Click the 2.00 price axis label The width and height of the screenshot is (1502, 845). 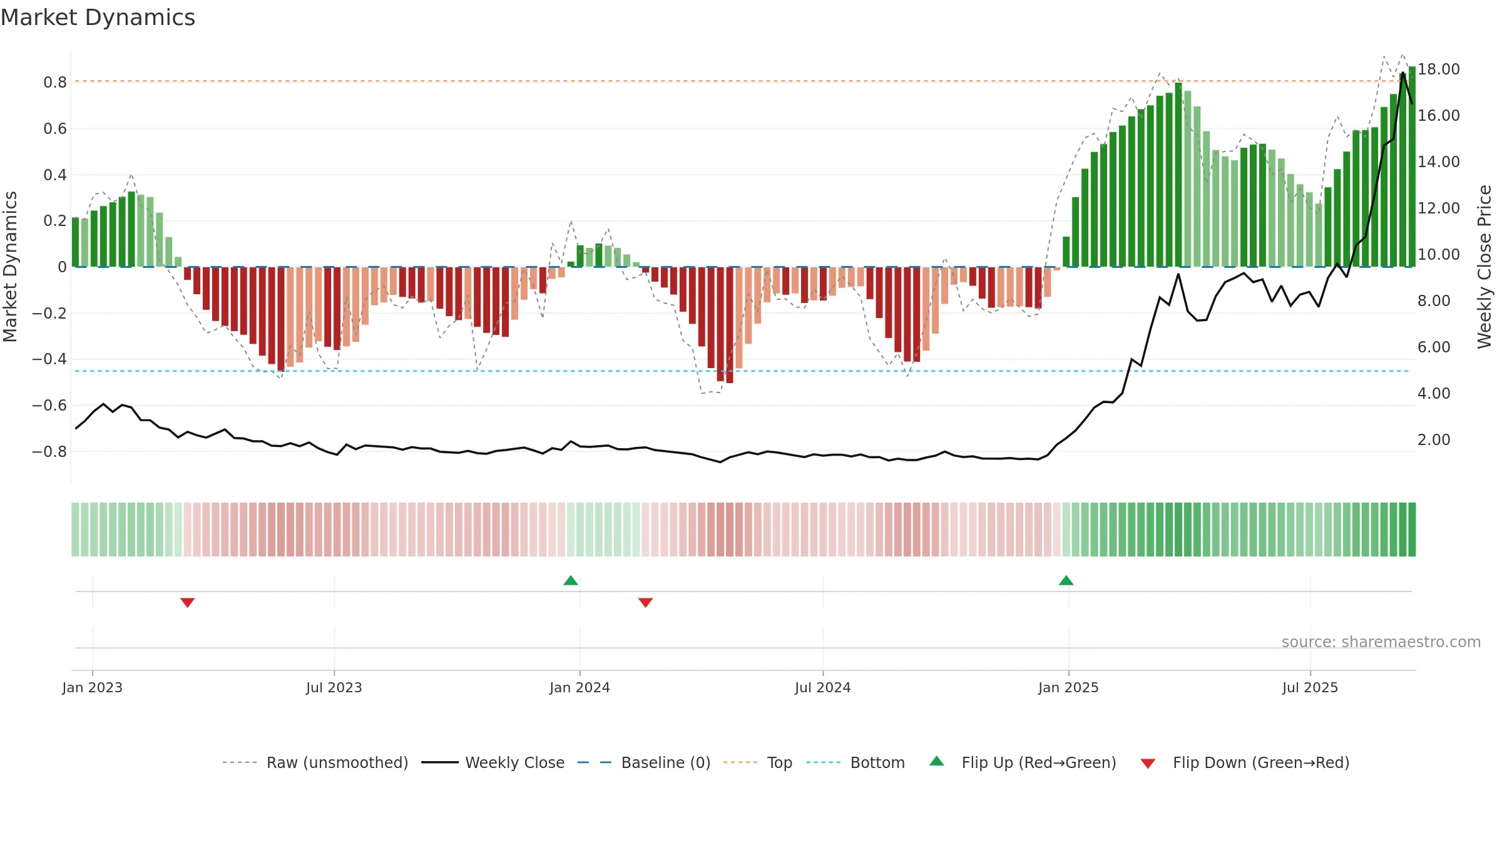1434,439
